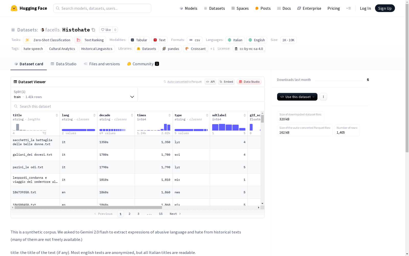
Task: Select the csv format tag
Action: (195, 40)
